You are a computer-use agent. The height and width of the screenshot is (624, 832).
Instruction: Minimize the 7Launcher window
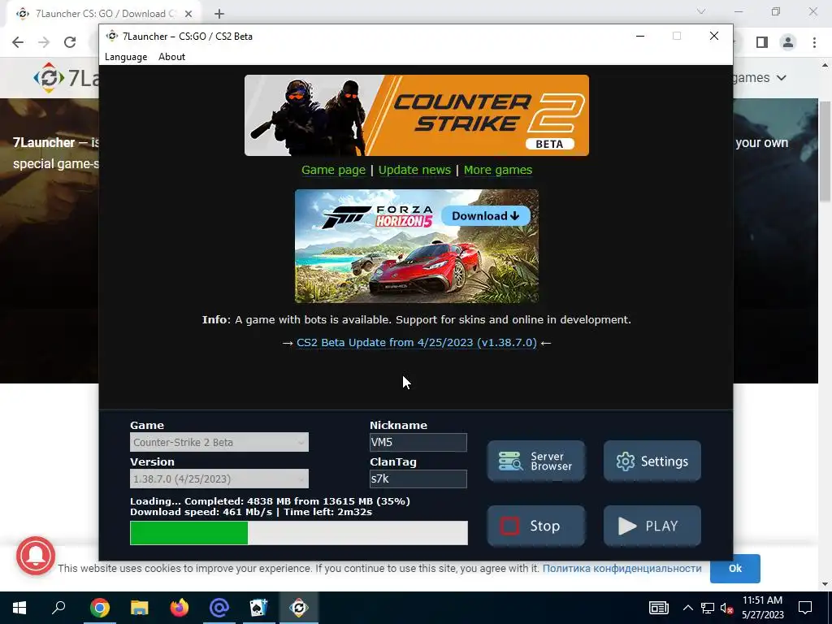tap(640, 36)
